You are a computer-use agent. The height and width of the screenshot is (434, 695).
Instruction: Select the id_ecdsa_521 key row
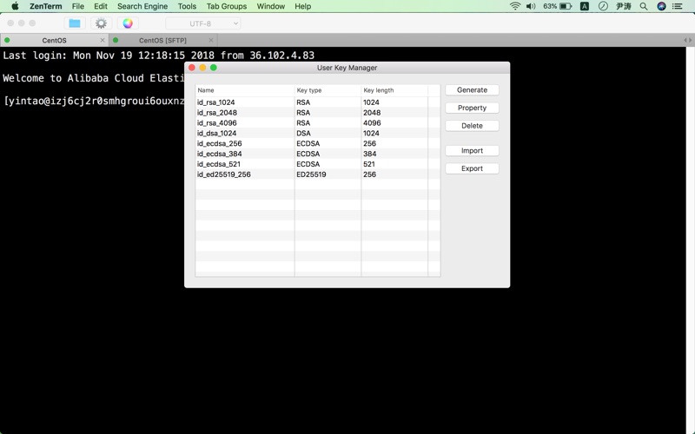coord(318,164)
